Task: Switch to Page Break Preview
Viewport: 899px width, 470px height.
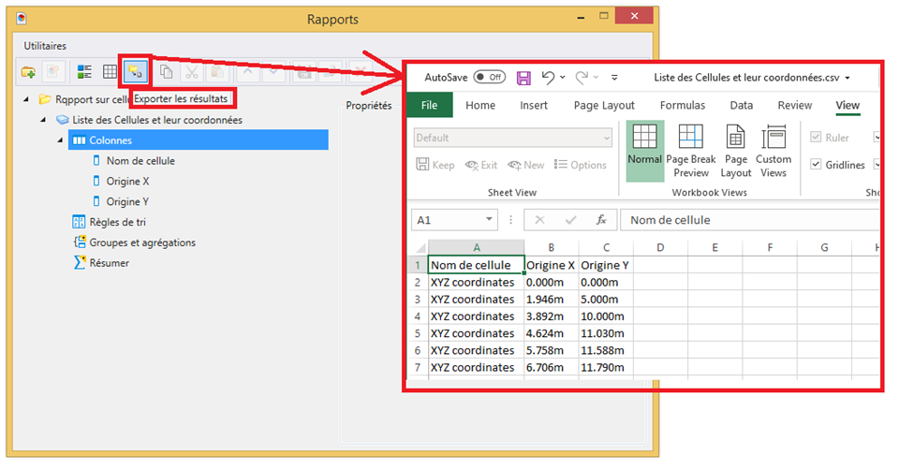Action: tap(691, 152)
